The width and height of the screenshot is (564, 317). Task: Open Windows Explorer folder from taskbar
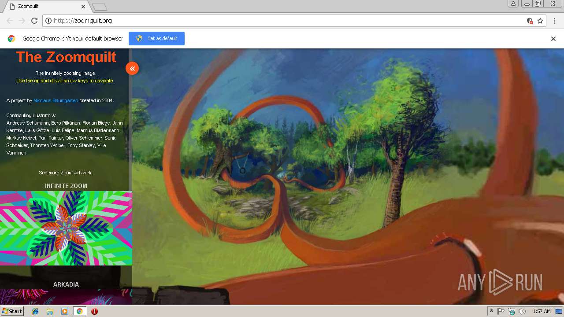50,311
